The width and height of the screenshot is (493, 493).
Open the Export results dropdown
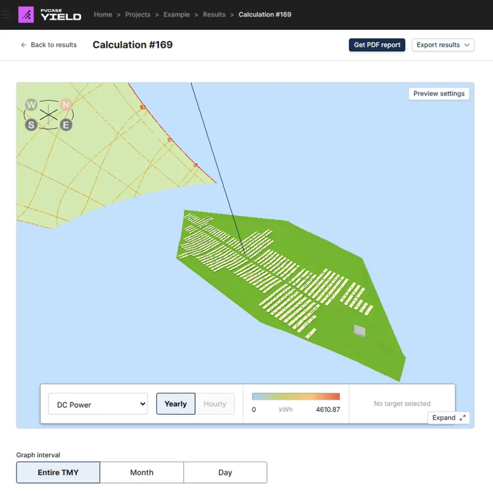pyautogui.click(x=443, y=45)
